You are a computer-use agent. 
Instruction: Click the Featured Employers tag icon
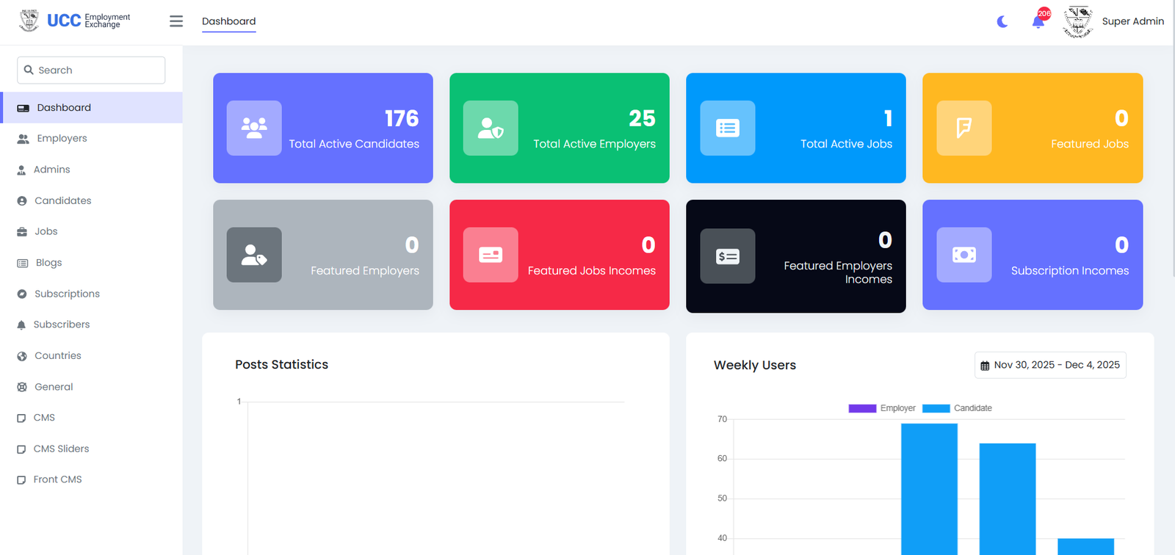click(x=254, y=255)
